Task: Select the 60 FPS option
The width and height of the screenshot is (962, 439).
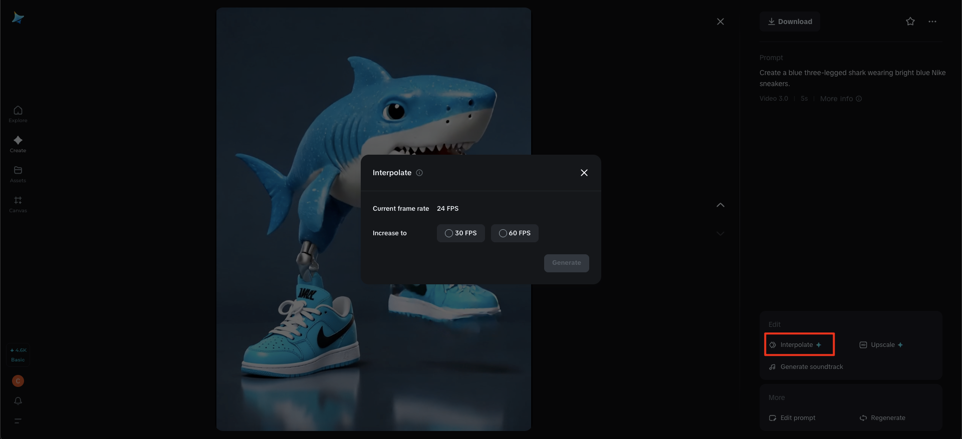Action: [515, 233]
